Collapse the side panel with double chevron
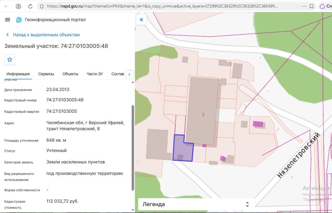Viewport: 332px width, 213px height. tap(141, 20)
